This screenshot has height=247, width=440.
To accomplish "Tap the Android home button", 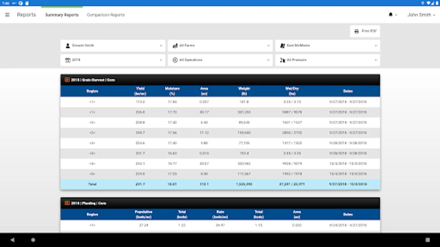I will click(33, 240).
